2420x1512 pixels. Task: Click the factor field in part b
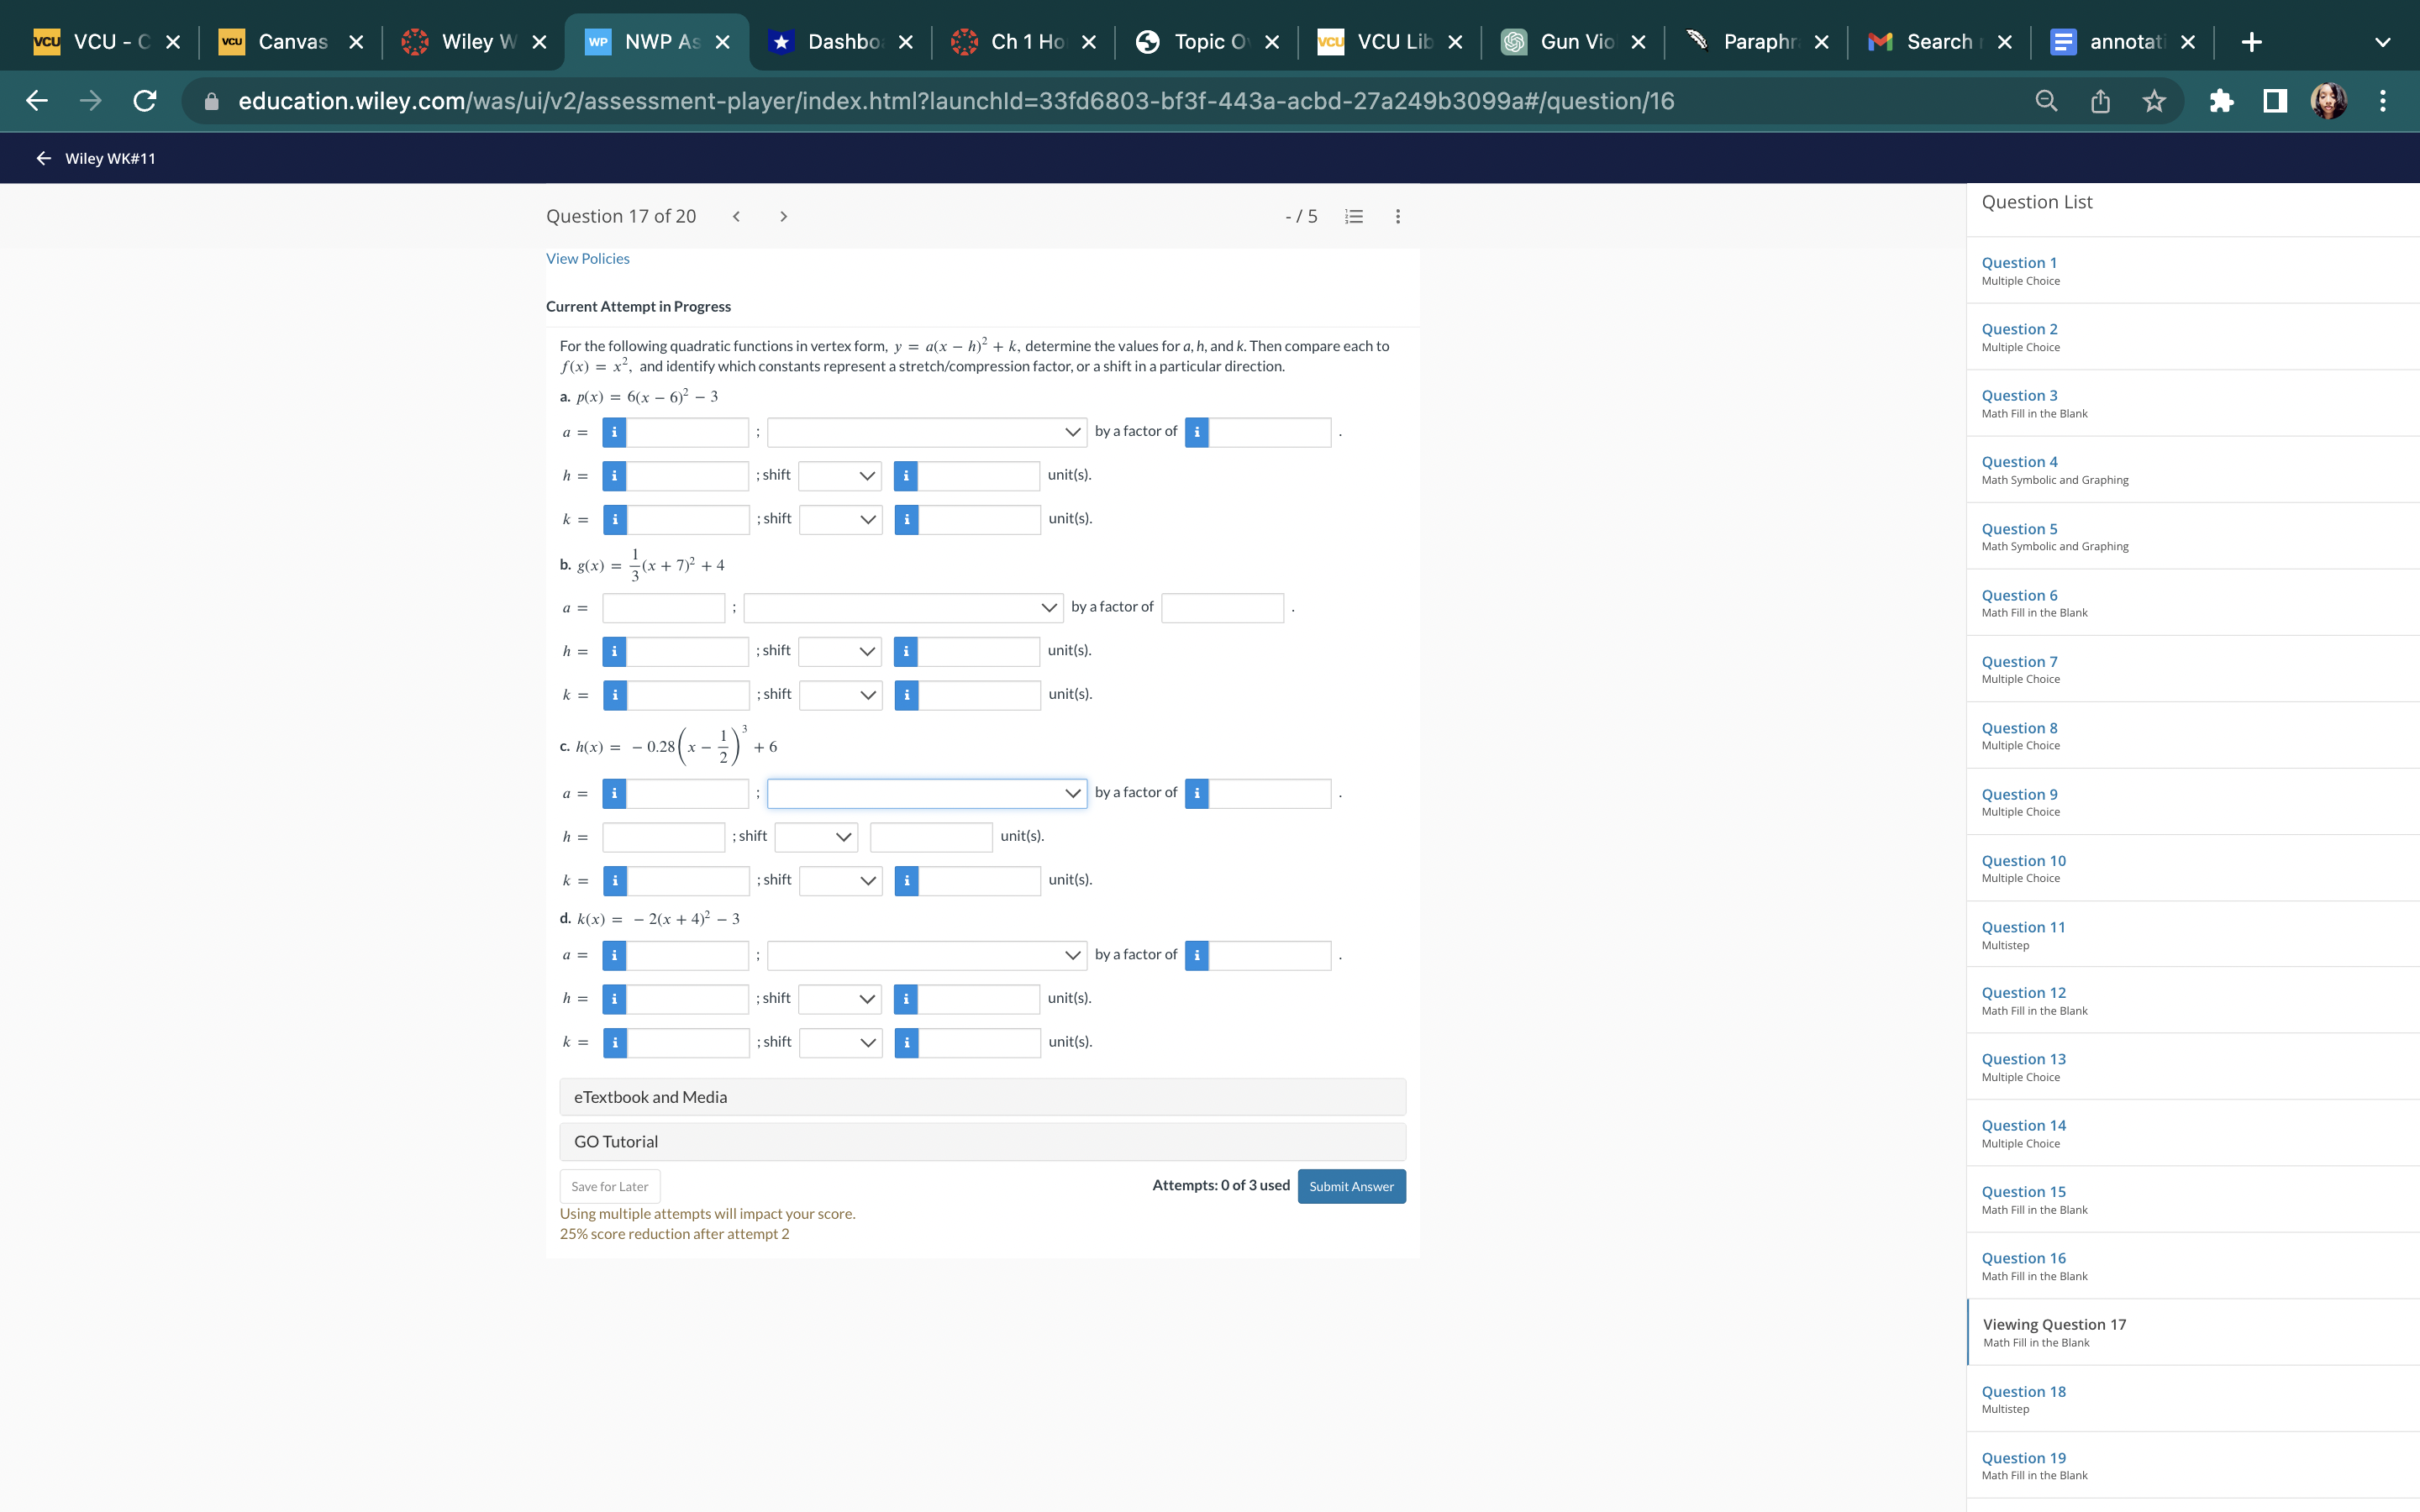click(x=1222, y=607)
